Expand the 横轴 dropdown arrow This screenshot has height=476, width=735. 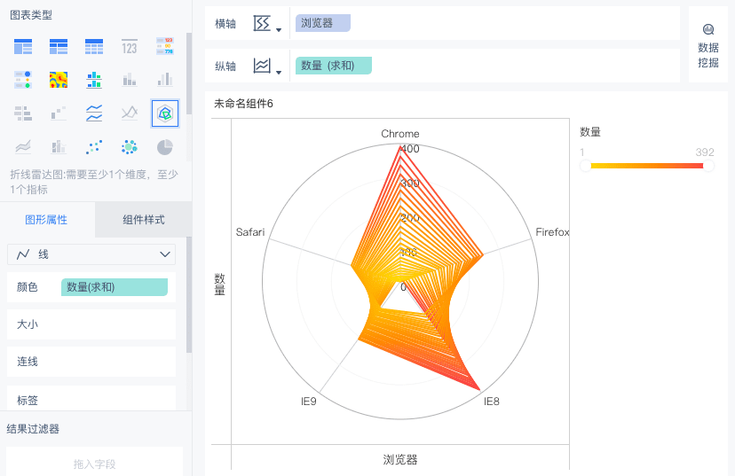279,30
